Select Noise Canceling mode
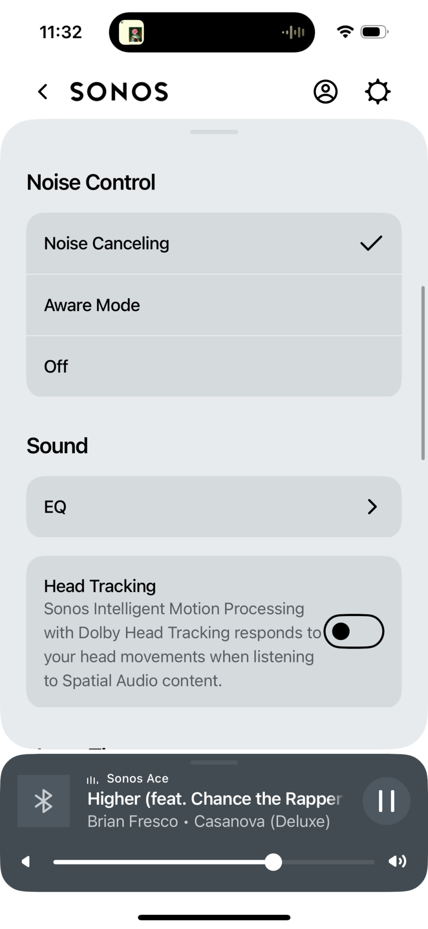 pyautogui.click(x=214, y=244)
